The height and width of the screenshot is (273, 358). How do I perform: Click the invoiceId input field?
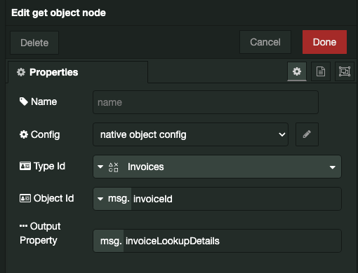point(236,199)
